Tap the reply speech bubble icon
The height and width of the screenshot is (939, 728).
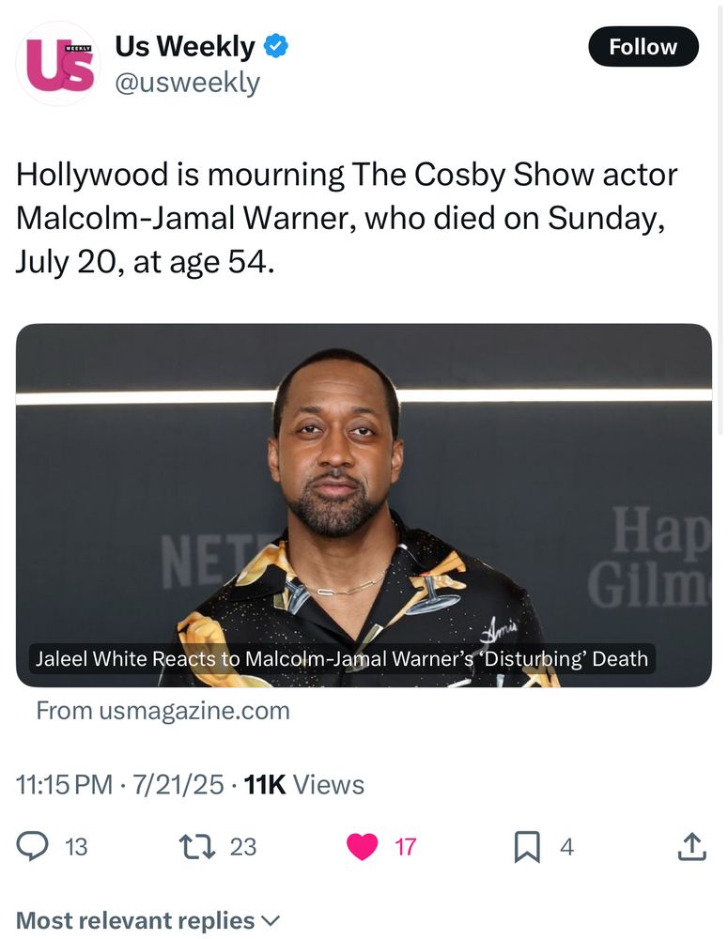[33, 846]
